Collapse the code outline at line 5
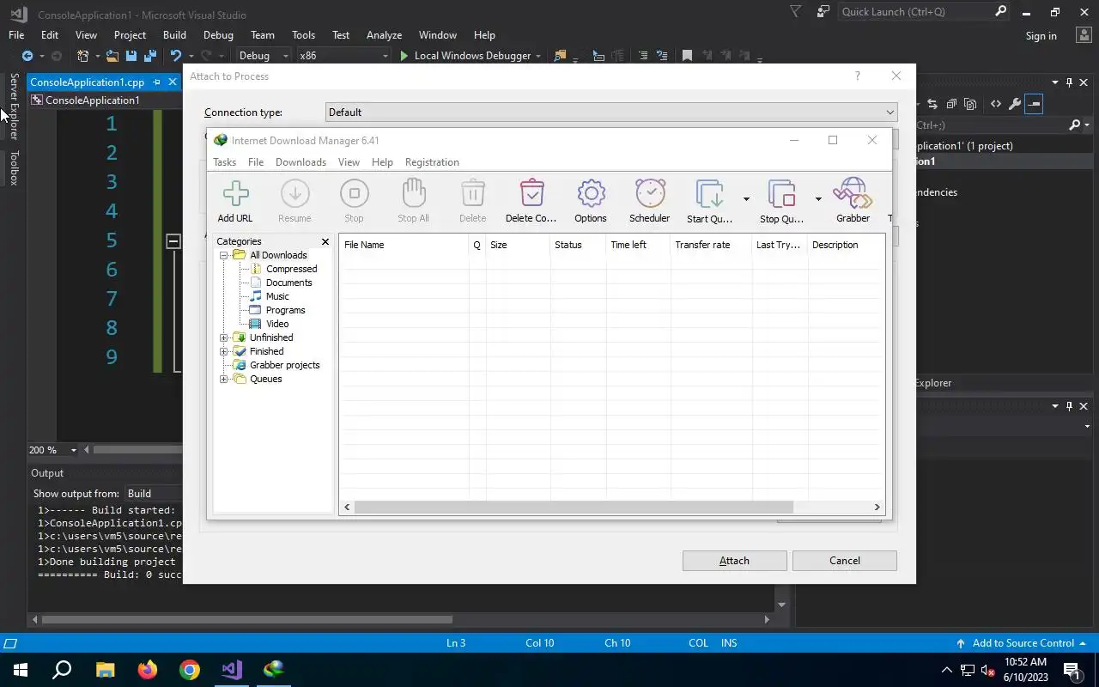Image resolution: width=1099 pixels, height=687 pixels. pyautogui.click(x=173, y=241)
